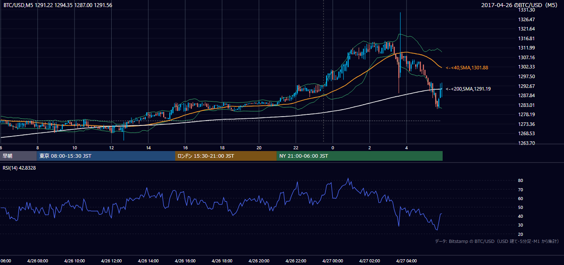The image size is (564, 265).
Task: Click the Bitstamp data source credit text
Action: (x=497, y=242)
